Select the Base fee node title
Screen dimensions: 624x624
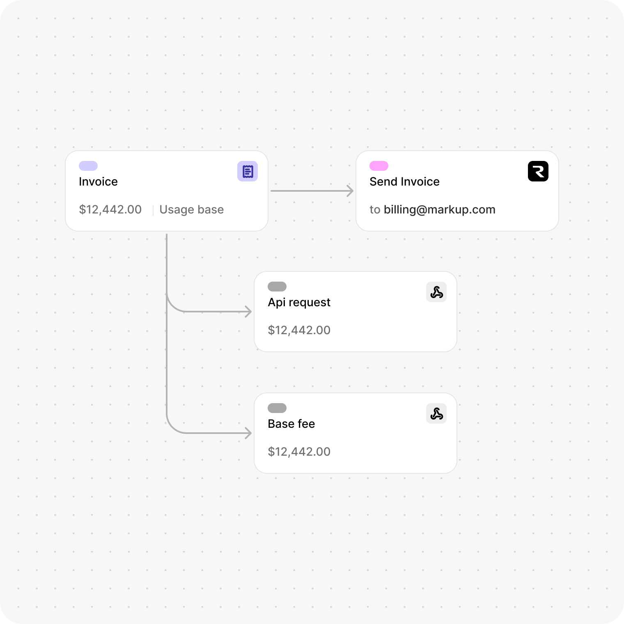click(x=291, y=424)
